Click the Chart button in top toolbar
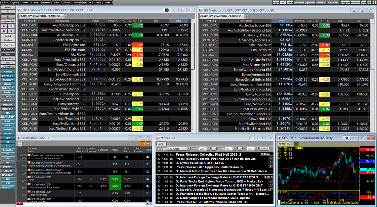 (5, 2)
